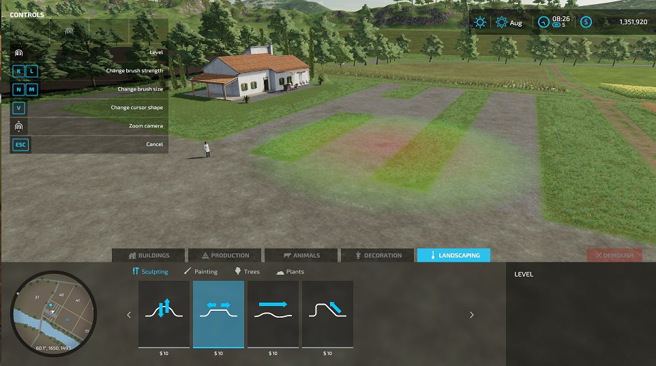Screen dimensions: 656x366
Task: Click the weather sun icon in HUD
Action: pyautogui.click(x=481, y=22)
